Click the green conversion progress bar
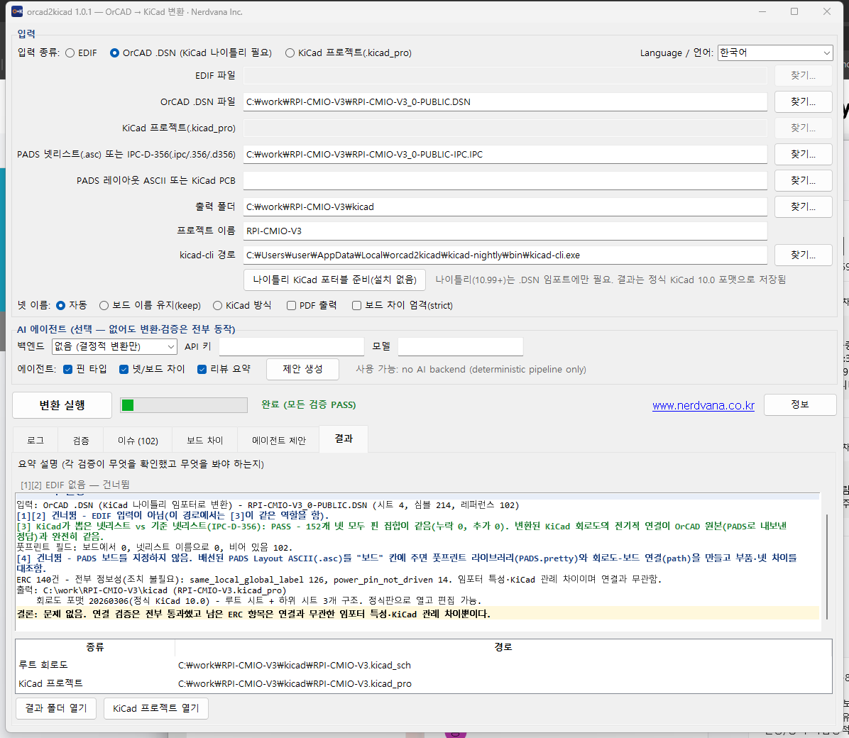Viewport: 849px width, 738px height. click(x=184, y=405)
